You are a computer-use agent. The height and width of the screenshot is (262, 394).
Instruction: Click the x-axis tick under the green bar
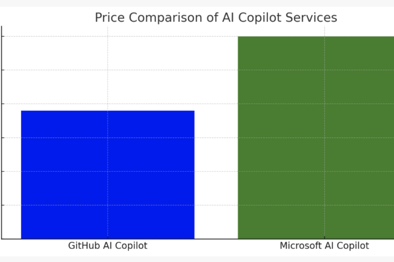tap(324, 240)
